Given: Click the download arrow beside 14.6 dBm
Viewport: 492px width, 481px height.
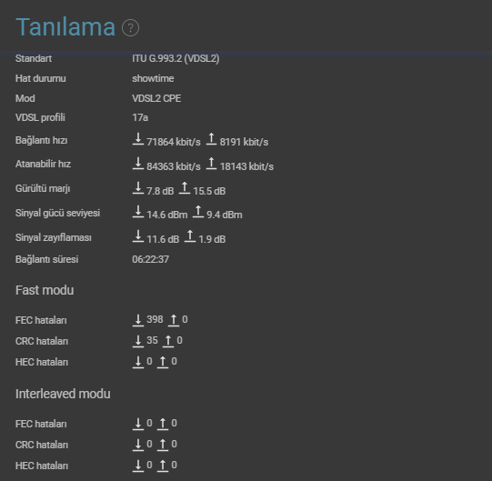Looking at the screenshot, I should coord(137,212).
